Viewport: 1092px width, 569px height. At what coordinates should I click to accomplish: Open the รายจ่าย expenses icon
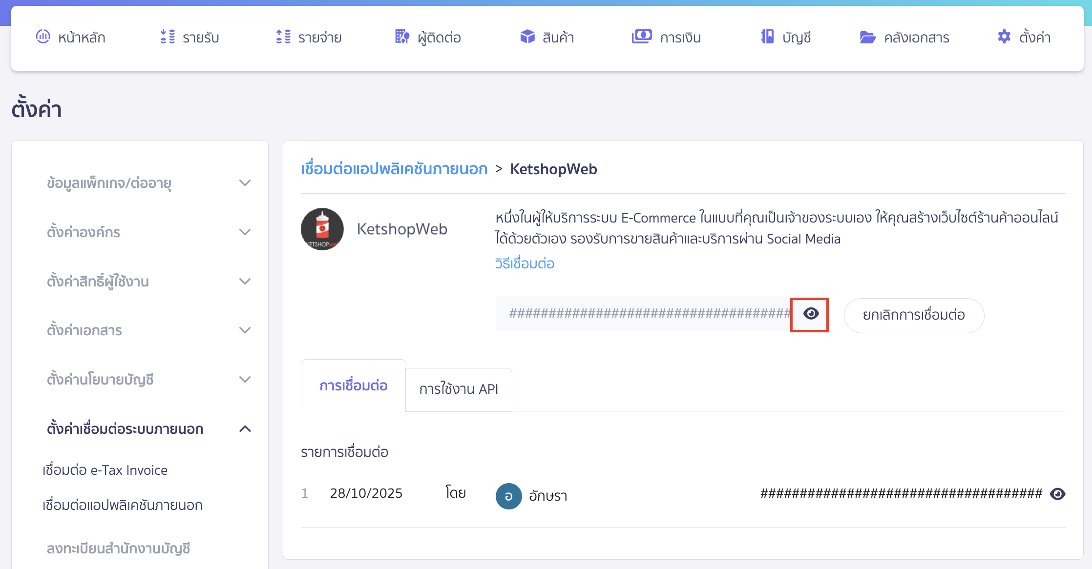click(x=282, y=37)
